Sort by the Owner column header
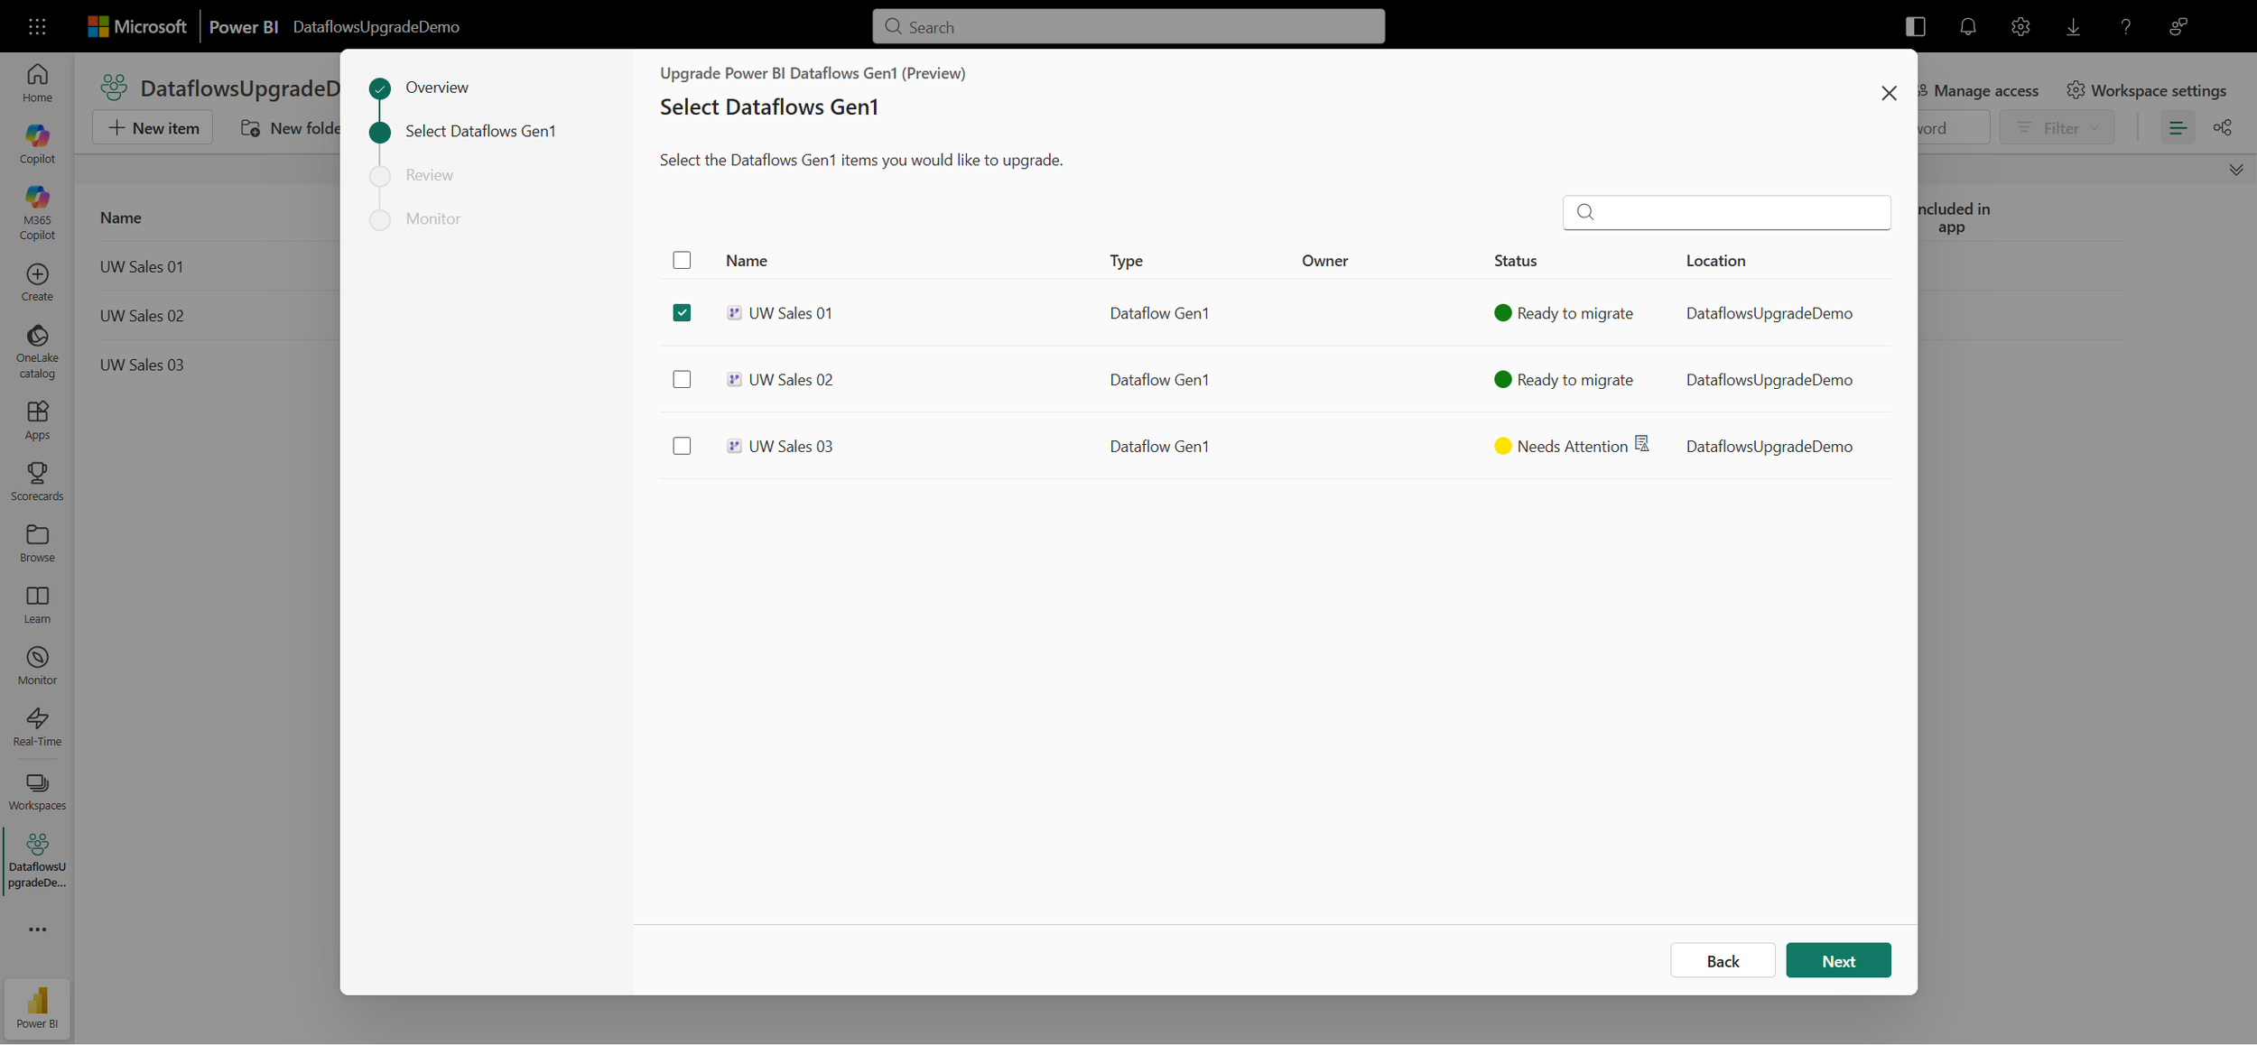The image size is (2257, 1045). 1324,261
